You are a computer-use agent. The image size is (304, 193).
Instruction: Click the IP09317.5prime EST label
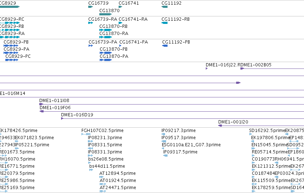click(x=180, y=152)
